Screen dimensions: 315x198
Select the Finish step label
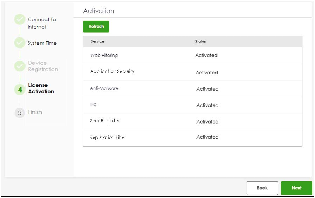tap(35, 112)
